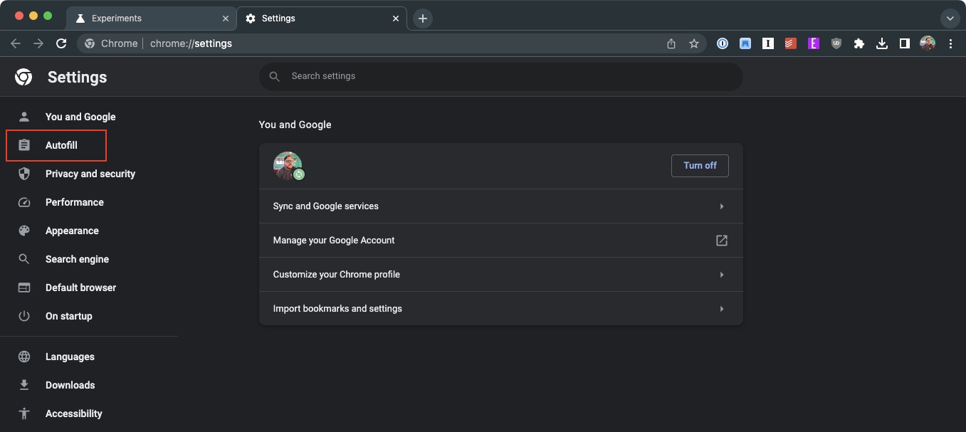Close the Experiments tab
This screenshot has height=432, width=966.
point(226,19)
